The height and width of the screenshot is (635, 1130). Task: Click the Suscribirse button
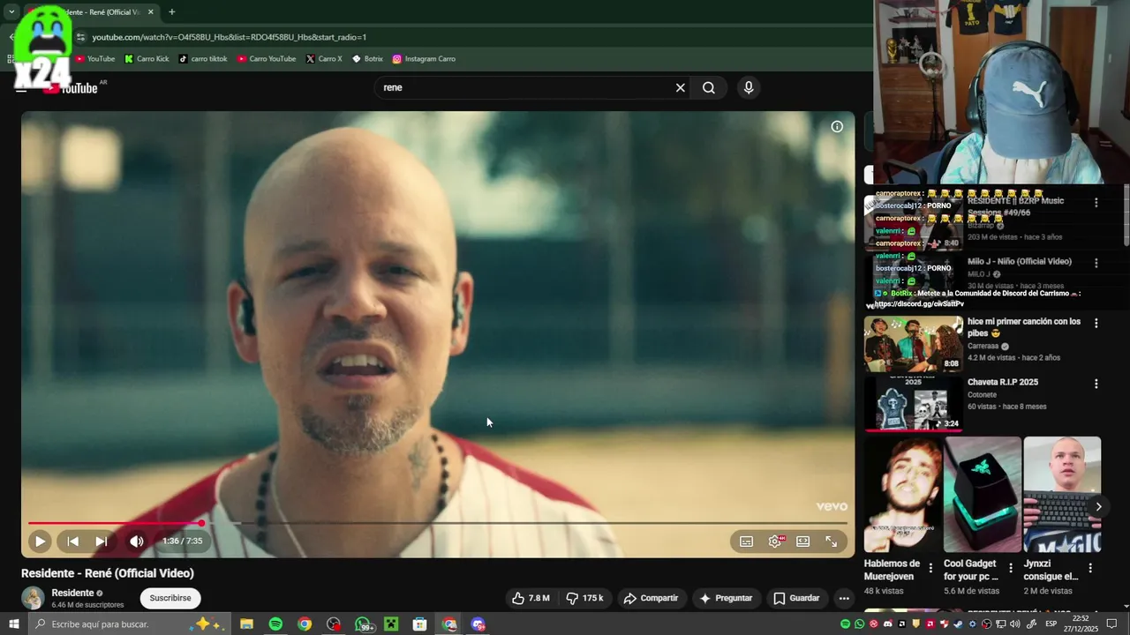click(170, 598)
